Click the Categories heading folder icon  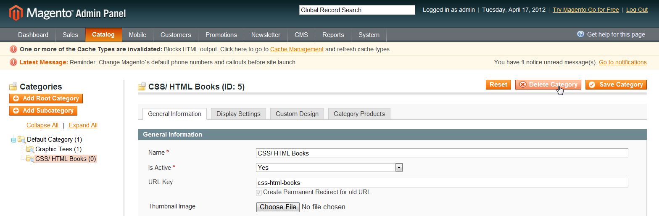point(13,86)
